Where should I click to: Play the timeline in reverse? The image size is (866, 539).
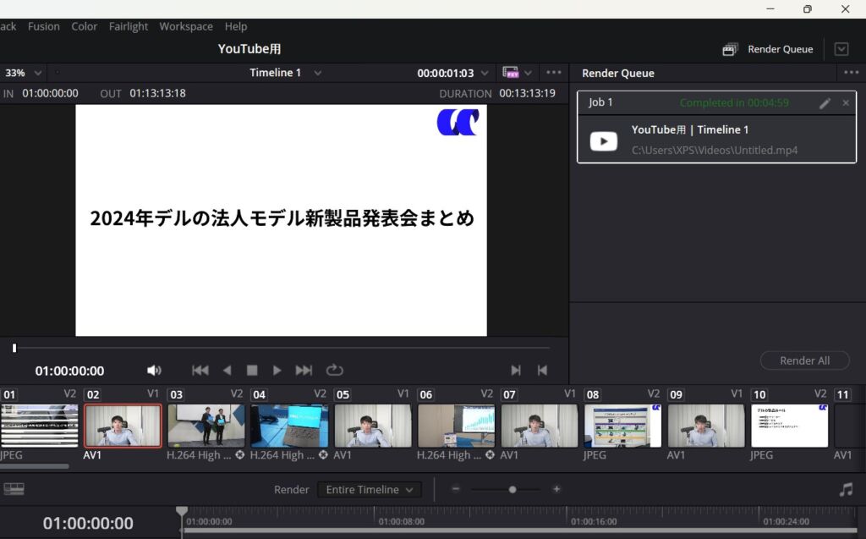click(x=227, y=371)
